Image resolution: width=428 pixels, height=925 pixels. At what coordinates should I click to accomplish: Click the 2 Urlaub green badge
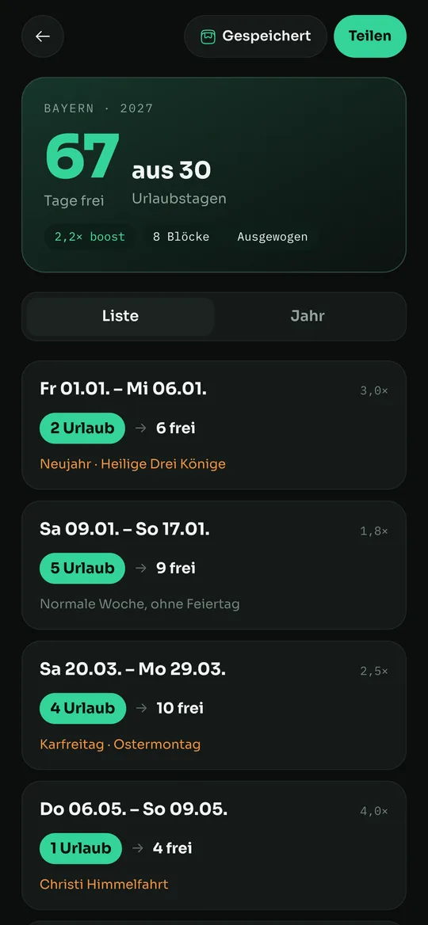82,428
